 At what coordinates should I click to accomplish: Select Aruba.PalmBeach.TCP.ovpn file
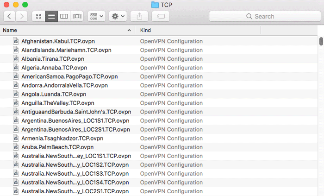pos(57,147)
